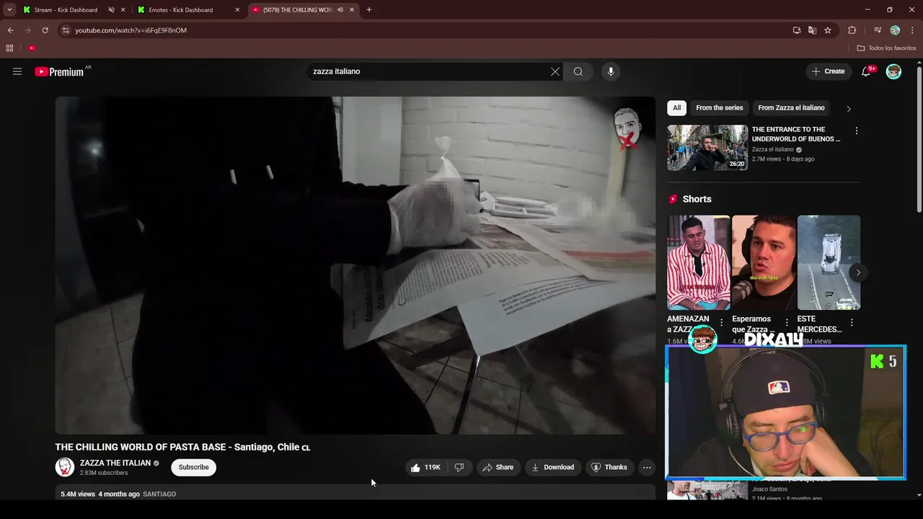Screen dimensions: 923x519
Task: Open YouTube account avatar menu
Action: pos(893,71)
